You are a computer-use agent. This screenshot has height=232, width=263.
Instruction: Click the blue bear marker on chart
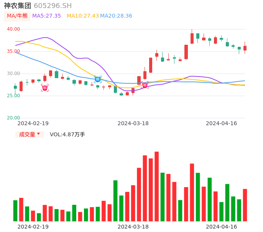[x=98, y=79]
